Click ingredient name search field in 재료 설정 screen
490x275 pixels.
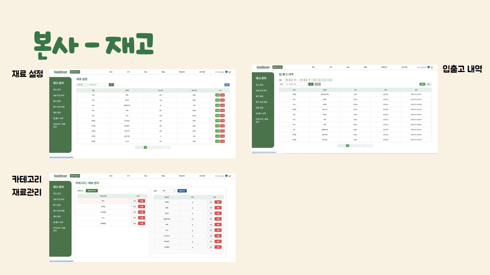coord(98,85)
